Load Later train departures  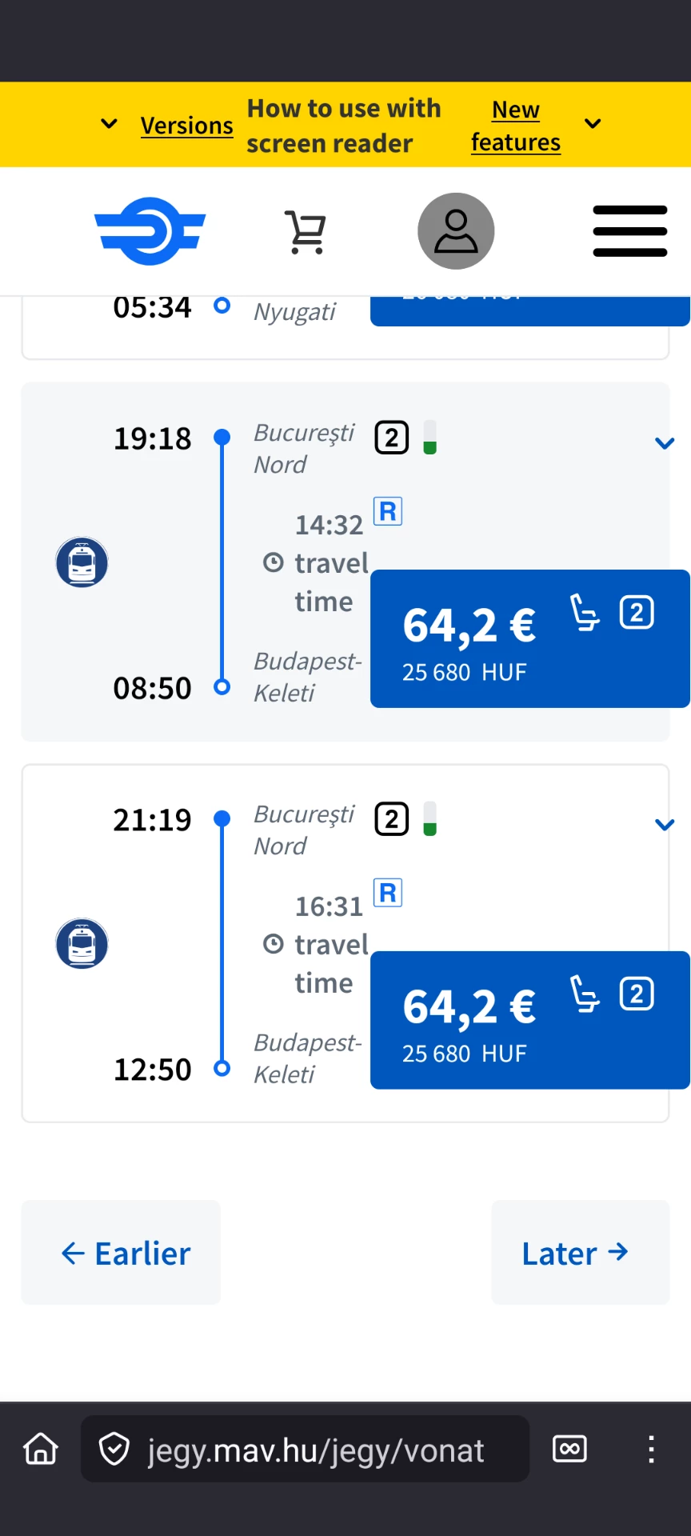[x=580, y=1253]
